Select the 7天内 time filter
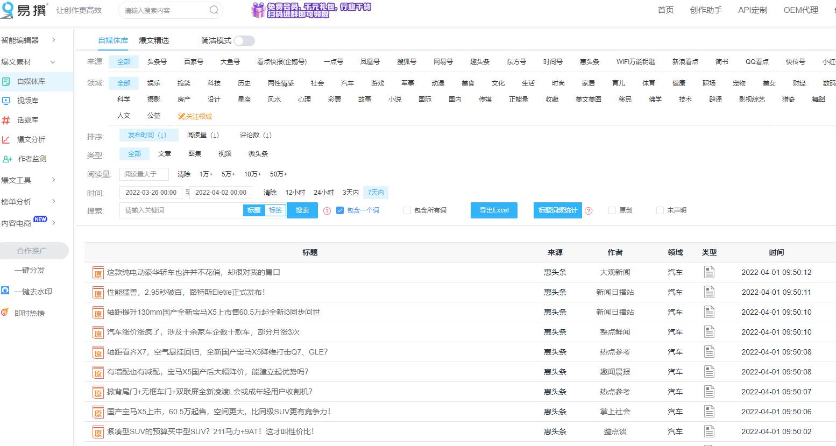 (376, 192)
